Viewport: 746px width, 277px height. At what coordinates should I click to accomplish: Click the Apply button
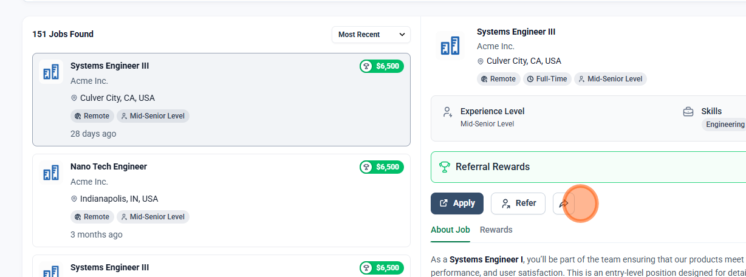[457, 203]
